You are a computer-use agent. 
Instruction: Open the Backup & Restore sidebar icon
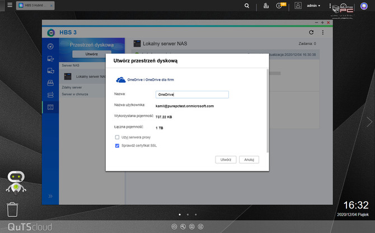click(x=50, y=59)
